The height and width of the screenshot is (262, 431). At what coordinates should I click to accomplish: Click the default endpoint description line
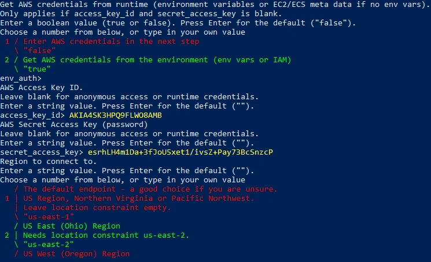(150, 189)
